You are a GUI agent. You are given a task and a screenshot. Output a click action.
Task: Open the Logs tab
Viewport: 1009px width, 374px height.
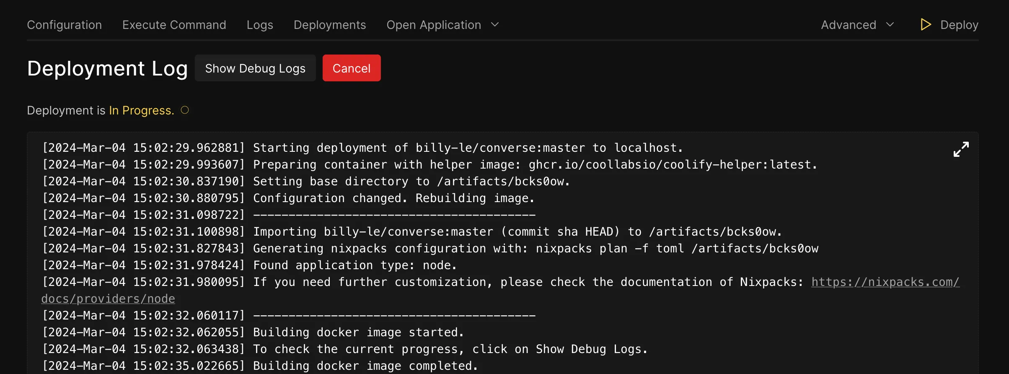tap(260, 25)
